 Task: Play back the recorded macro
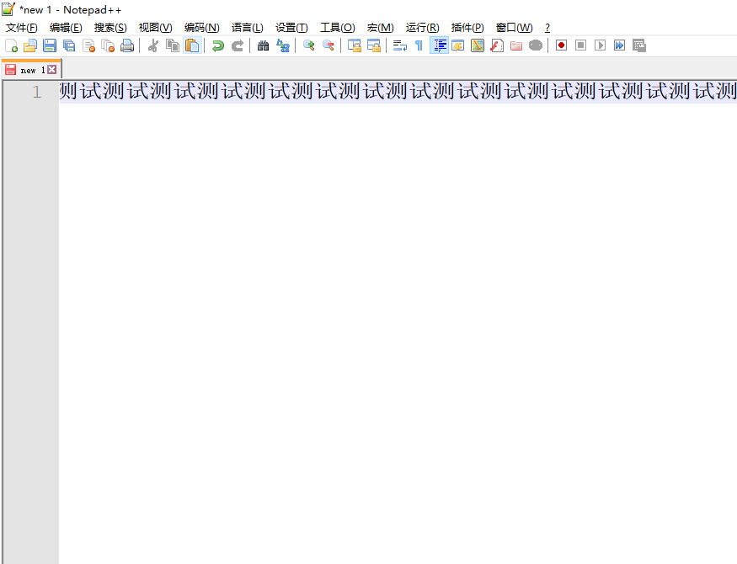tap(601, 45)
